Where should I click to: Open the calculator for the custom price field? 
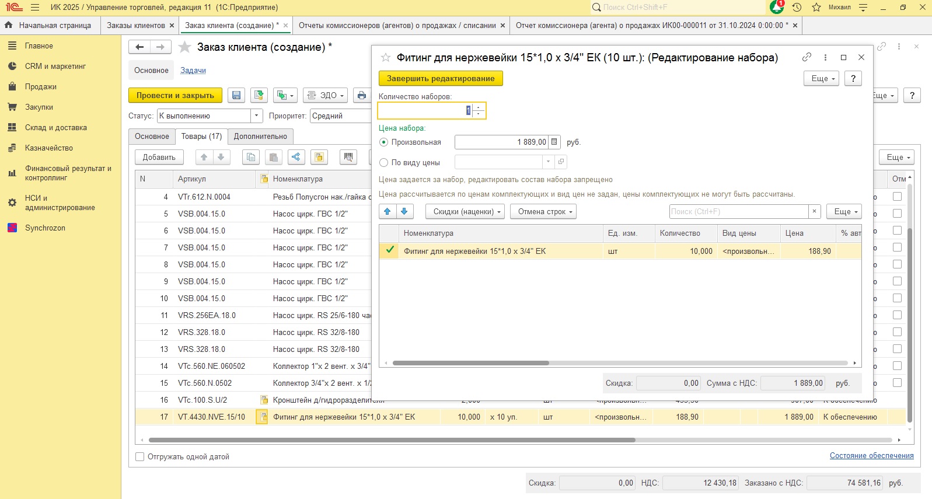tap(554, 142)
